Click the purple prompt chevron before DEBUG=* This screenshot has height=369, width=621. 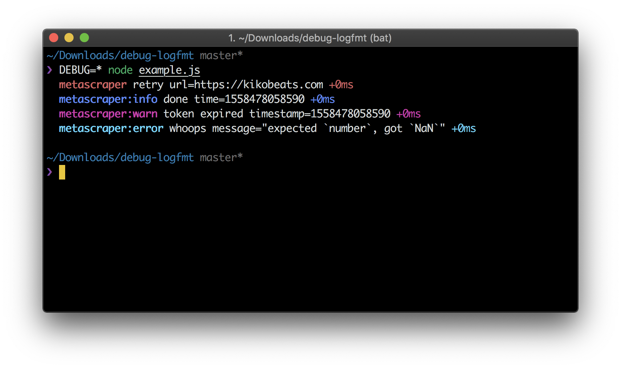tap(49, 70)
